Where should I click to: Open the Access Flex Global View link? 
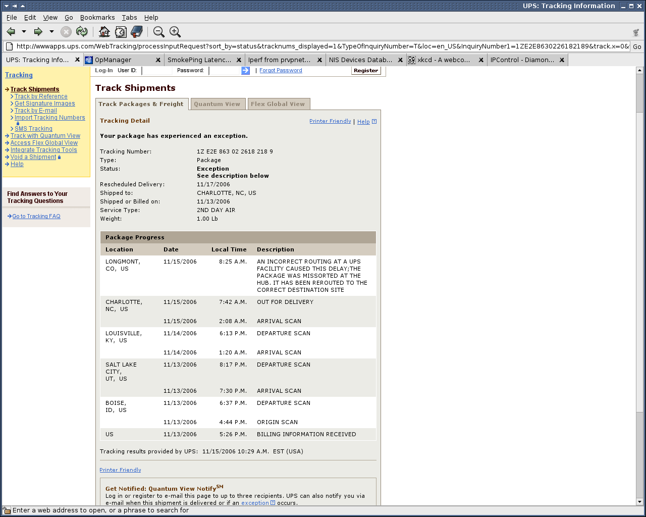click(x=44, y=143)
